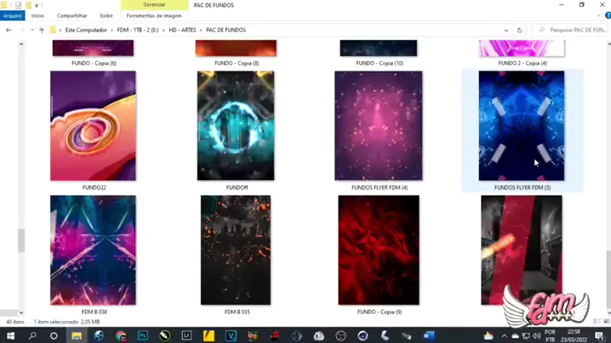Image resolution: width=611 pixels, height=343 pixels.
Task: Open Microsoft Word from the taskbar
Action: 429,336
